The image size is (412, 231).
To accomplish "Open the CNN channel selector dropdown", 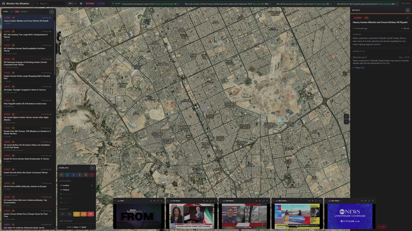I will click(121, 201).
